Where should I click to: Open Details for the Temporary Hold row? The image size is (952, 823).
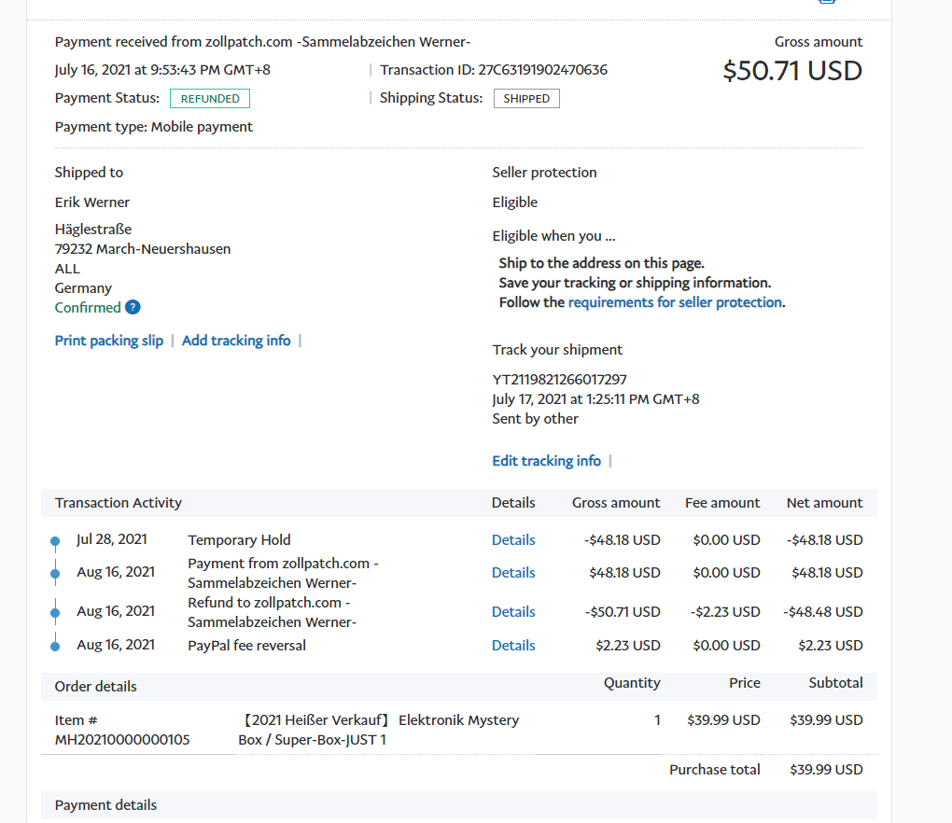[513, 540]
